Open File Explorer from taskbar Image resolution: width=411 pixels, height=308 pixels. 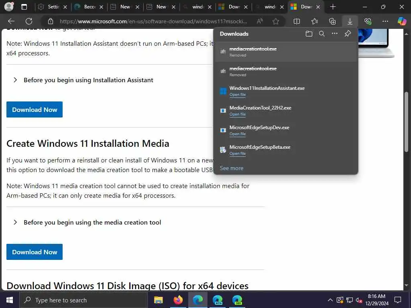158,300
